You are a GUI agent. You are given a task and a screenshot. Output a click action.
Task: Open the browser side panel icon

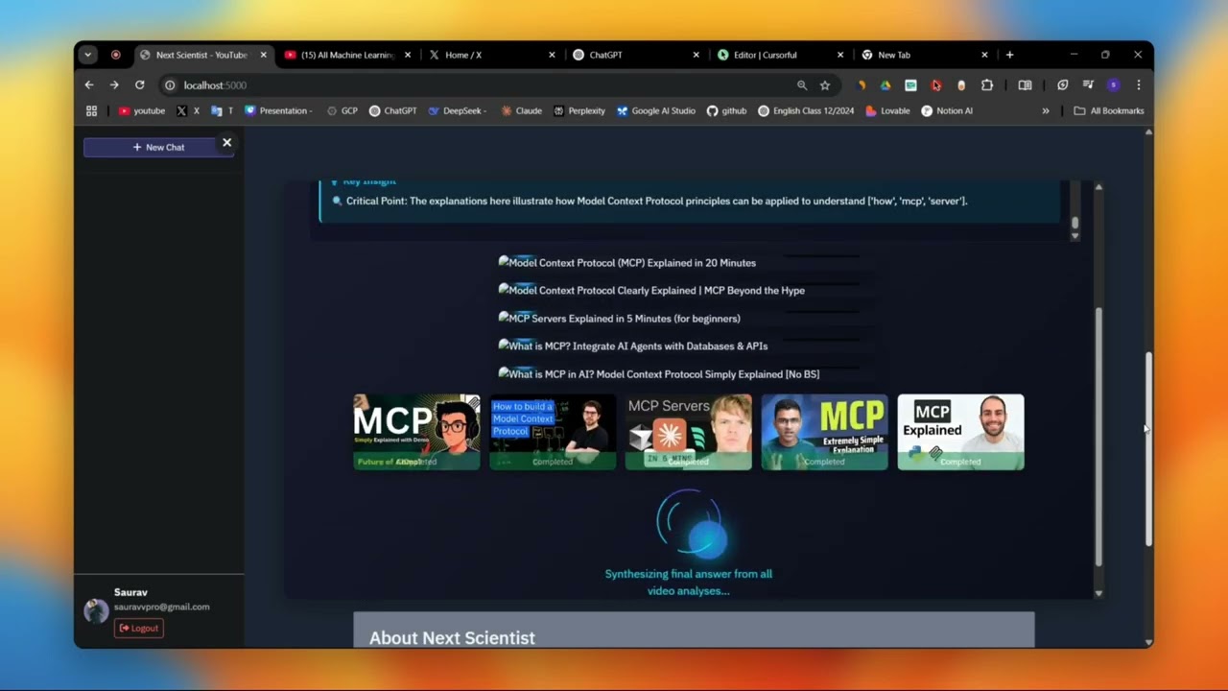(1025, 85)
